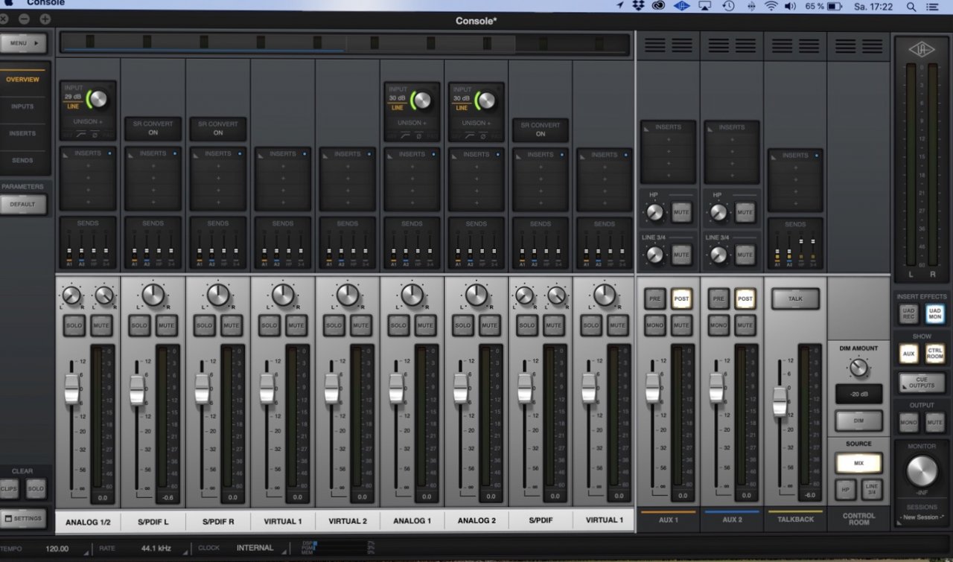Toggle the low-cut filter icon on ANALOG 1/2 input

pyautogui.click(x=81, y=135)
